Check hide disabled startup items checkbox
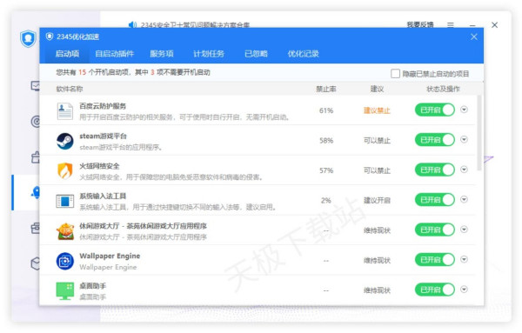Viewport: 522px width, 333px height. pyautogui.click(x=395, y=74)
